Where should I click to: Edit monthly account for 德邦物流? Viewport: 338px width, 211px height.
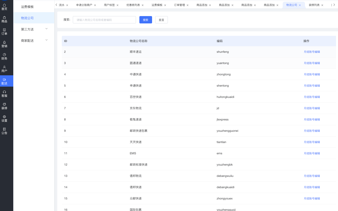click(312, 176)
